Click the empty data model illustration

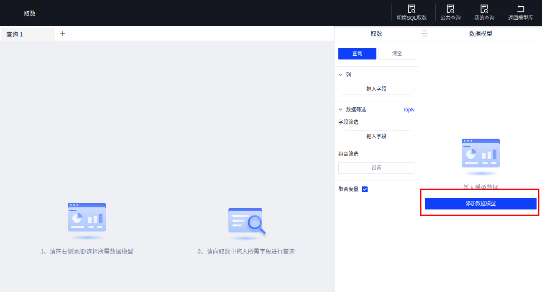pos(481,156)
